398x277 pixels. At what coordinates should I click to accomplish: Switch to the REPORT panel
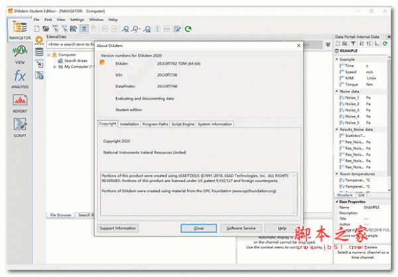click(20, 103)
